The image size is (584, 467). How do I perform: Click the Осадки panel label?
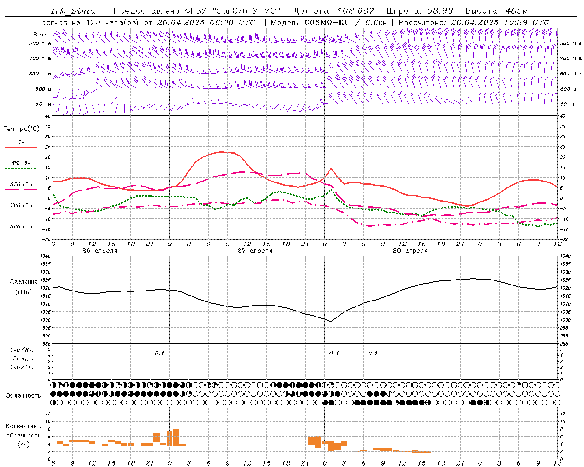23,358
